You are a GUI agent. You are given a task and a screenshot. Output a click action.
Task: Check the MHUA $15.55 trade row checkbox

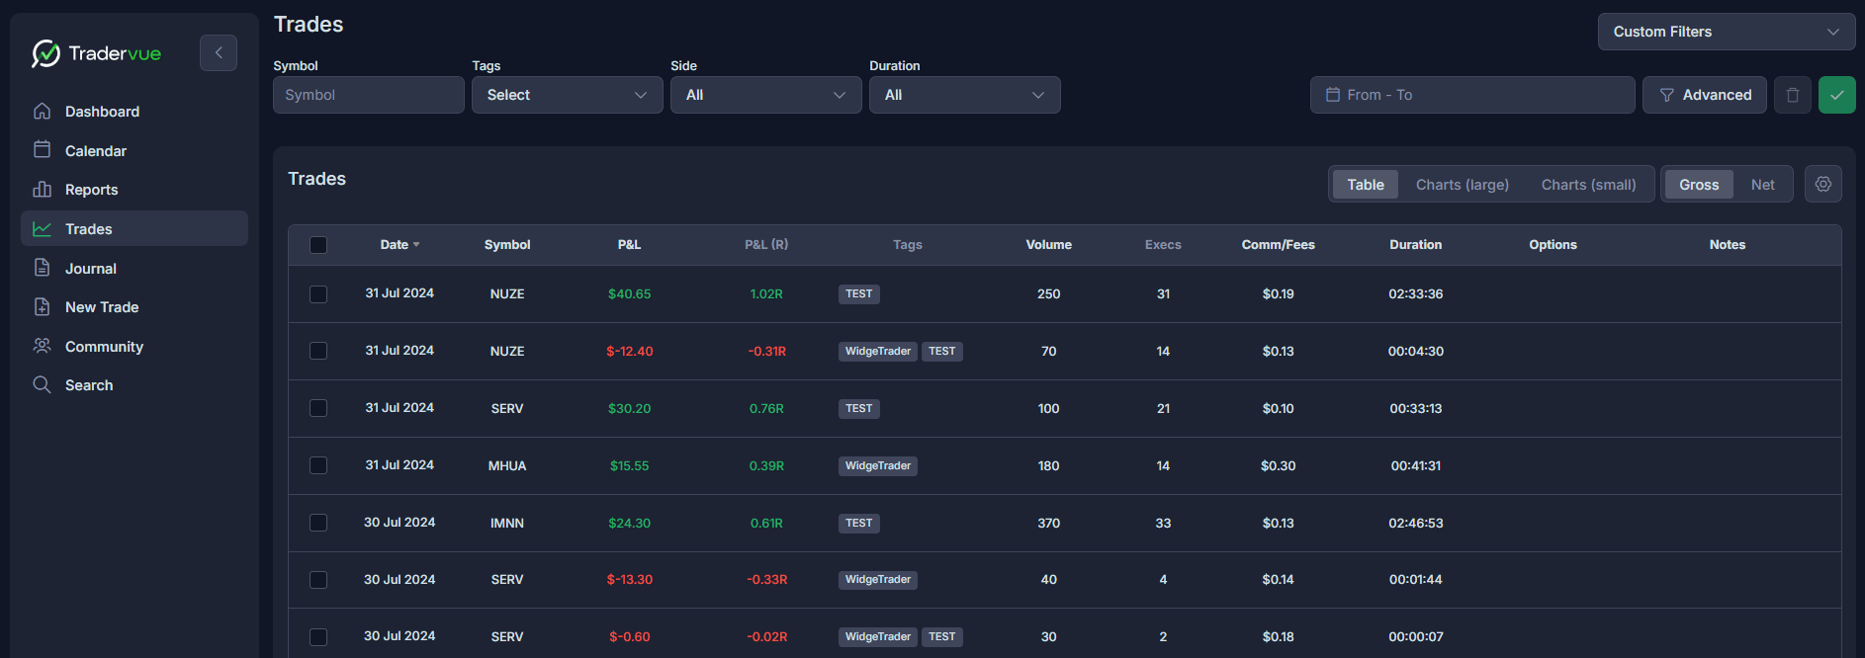tap(318, 465)
